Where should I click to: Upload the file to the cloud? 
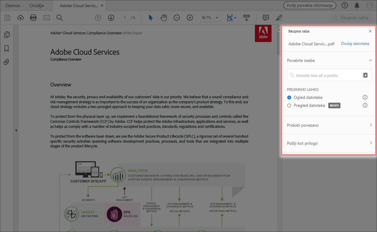click(20, 18)
